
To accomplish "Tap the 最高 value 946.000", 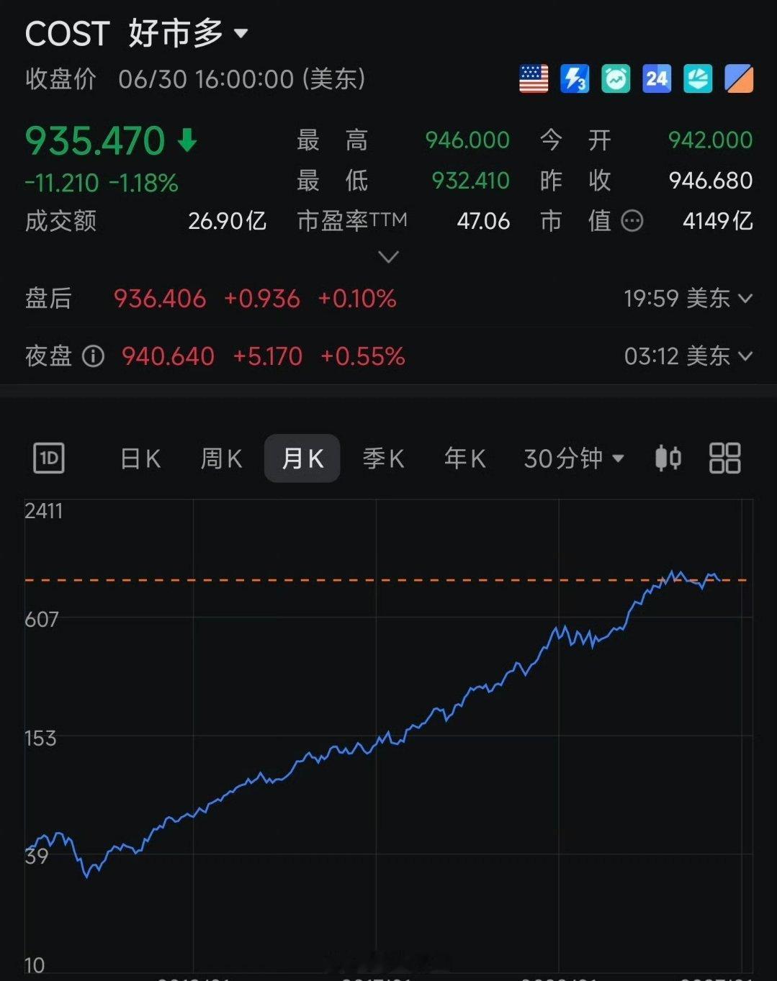I will click(467, 140).
